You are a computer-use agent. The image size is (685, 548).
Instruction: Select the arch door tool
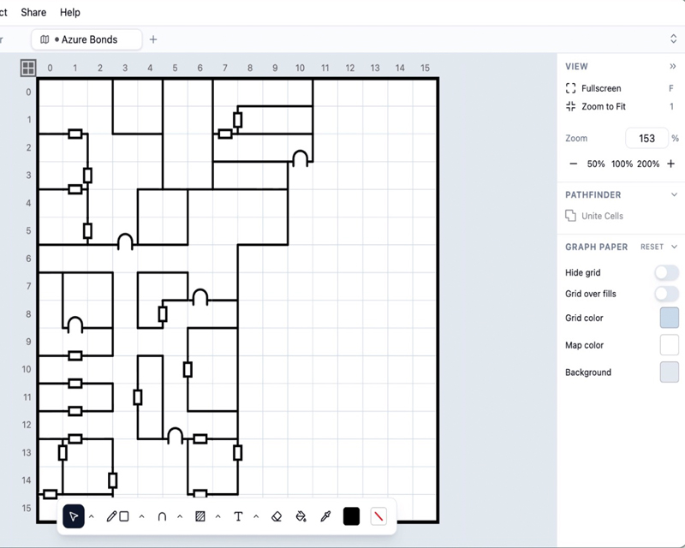pos(162,516)
